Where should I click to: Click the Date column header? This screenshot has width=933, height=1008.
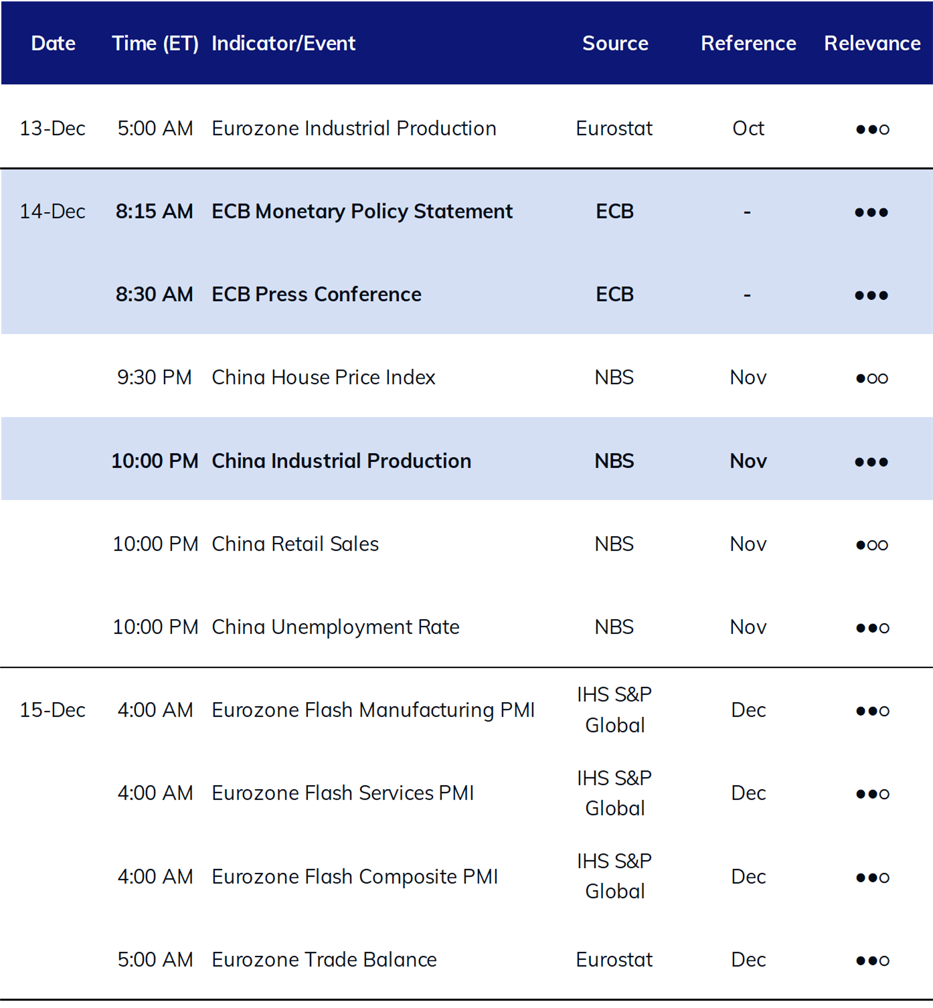coord(54,44)
